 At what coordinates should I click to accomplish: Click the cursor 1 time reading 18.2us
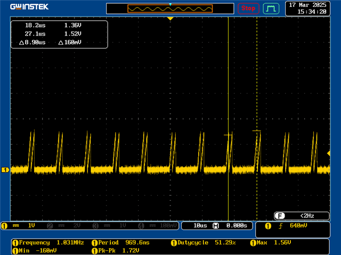(35, 25)
